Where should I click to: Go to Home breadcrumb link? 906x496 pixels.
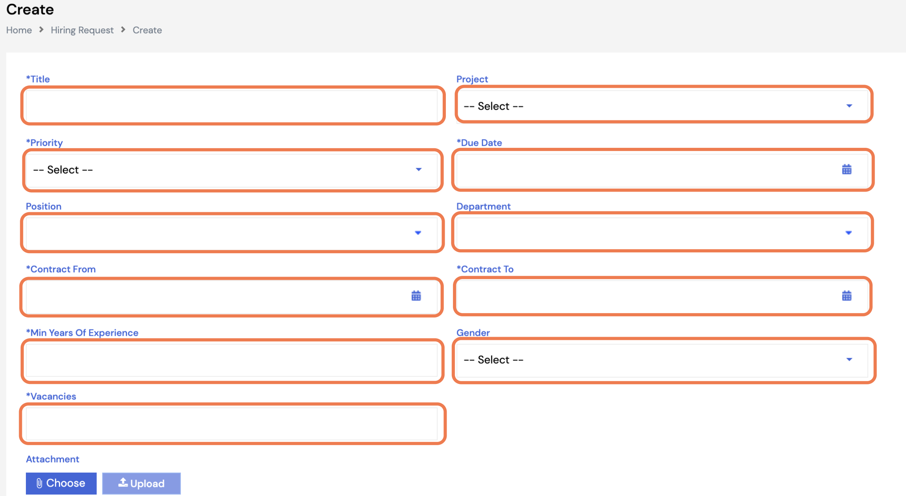tap(19, 30)
